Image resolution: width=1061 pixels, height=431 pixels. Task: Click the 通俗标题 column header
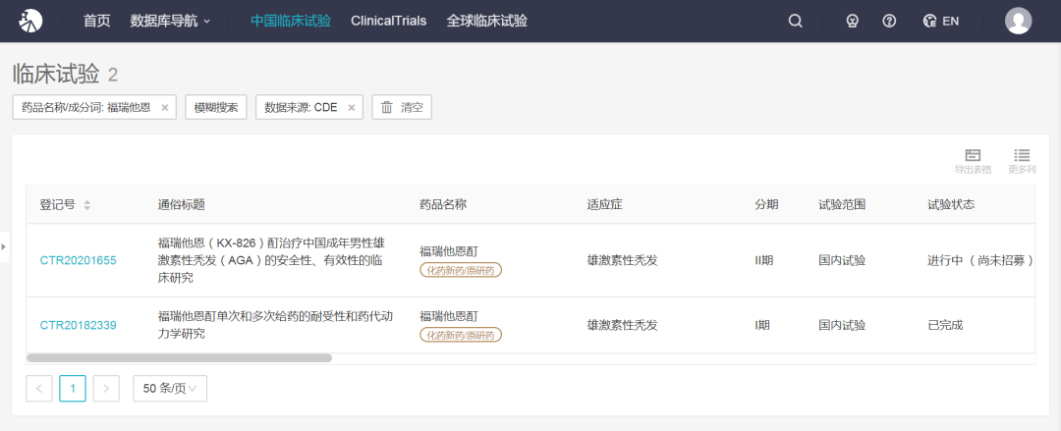click(182, 204)
